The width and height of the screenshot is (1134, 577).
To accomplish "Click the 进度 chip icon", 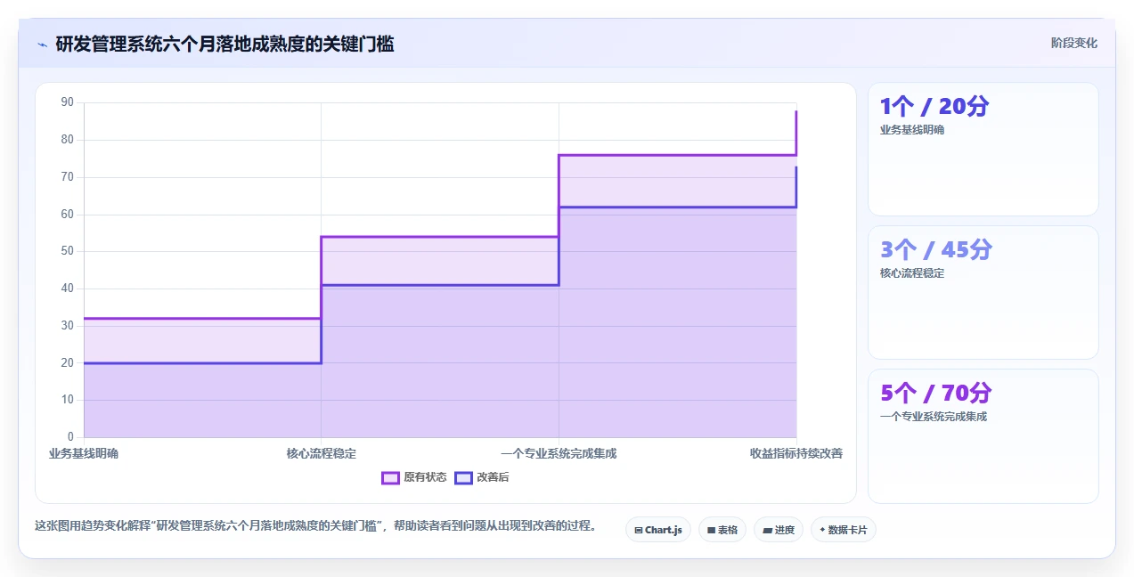I will [x=767, y=530].
